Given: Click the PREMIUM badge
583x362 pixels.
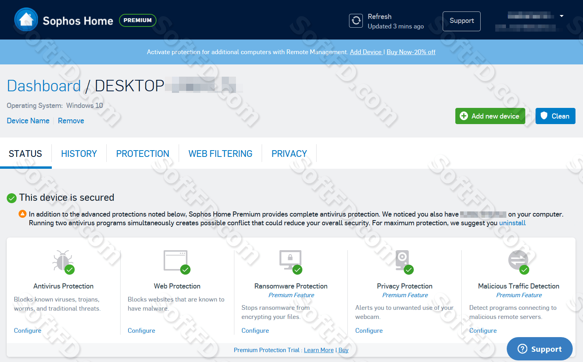Looking at the screenshot, I should click(138, 20).
